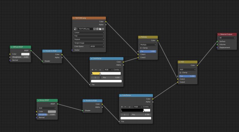
Task: Collapse the Diffuse BSDF node
Action: pyautogui.click(x=12, y=47)
